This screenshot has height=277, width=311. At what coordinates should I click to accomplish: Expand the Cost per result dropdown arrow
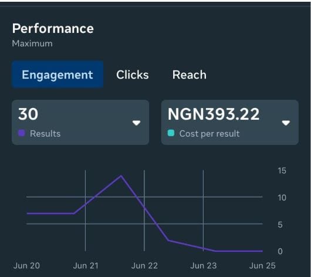pyautogui.click(x=286, y=123)
